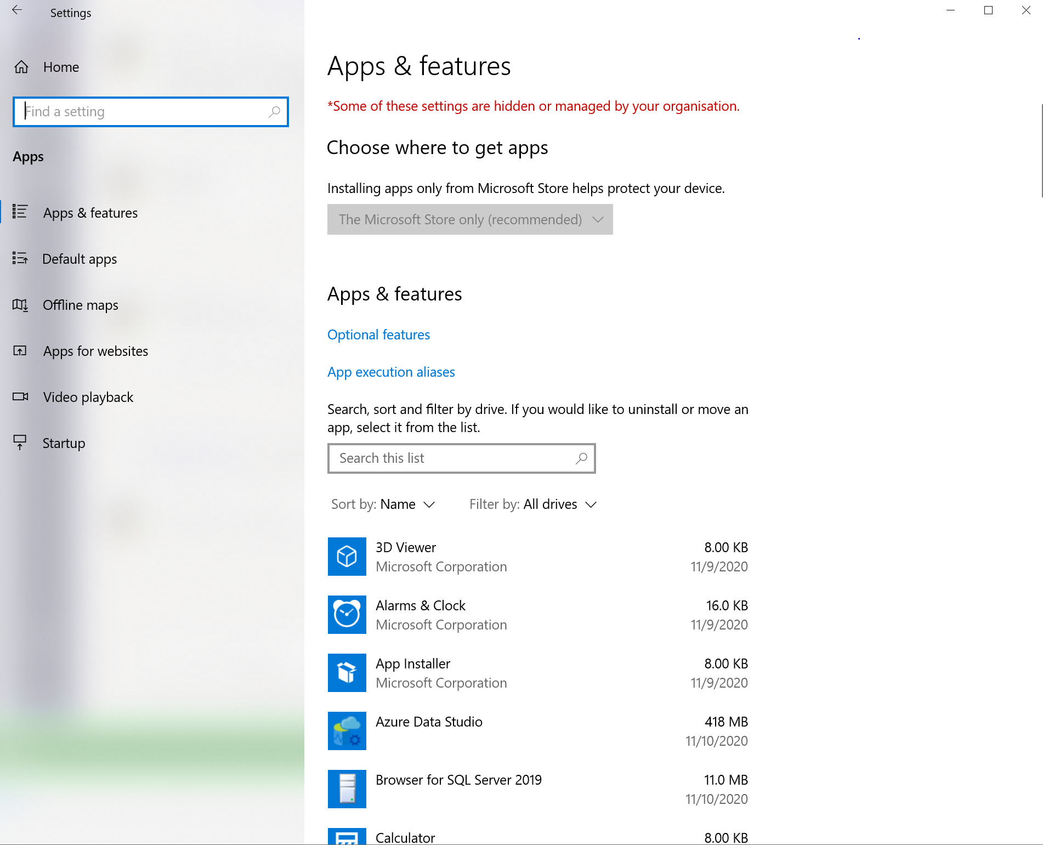This screenshot has height=845, width=1043.
Task: Click the magnifier in Find a setting
Action: (274, 112)
